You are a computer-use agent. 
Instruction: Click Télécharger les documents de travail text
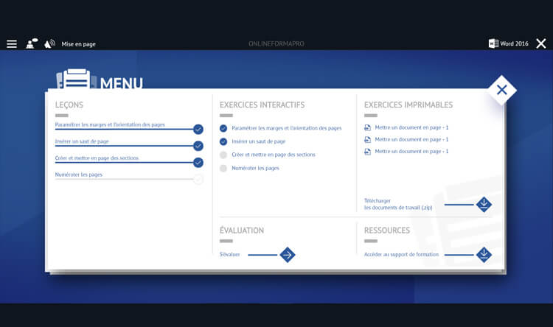pos(398,204)
